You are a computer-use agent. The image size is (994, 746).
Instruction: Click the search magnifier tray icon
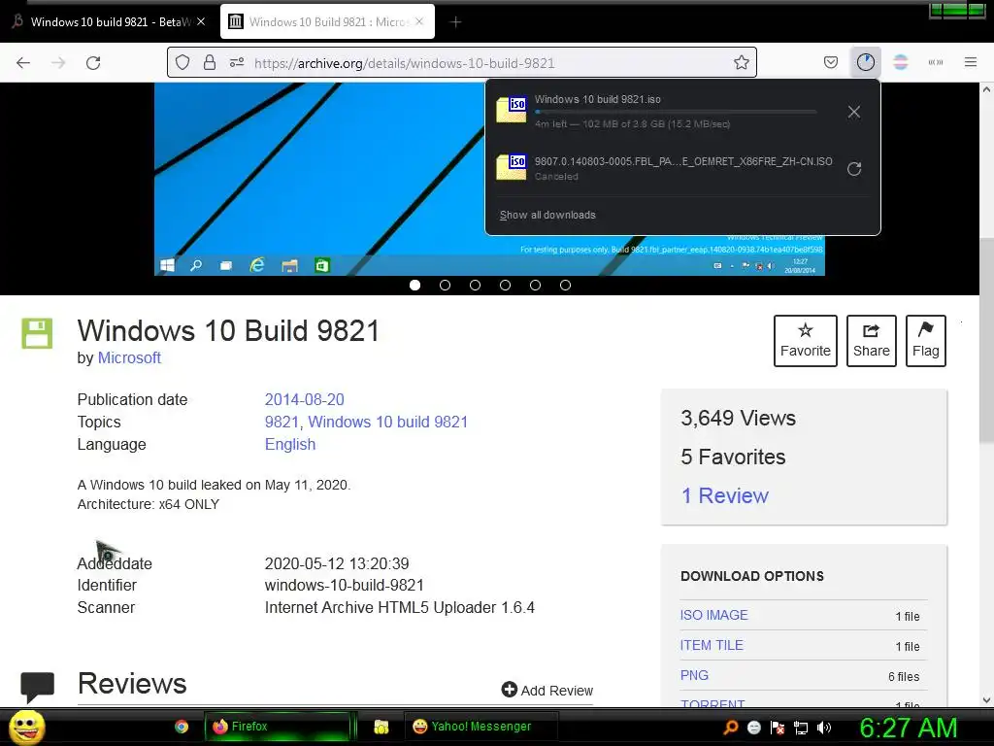730,727
